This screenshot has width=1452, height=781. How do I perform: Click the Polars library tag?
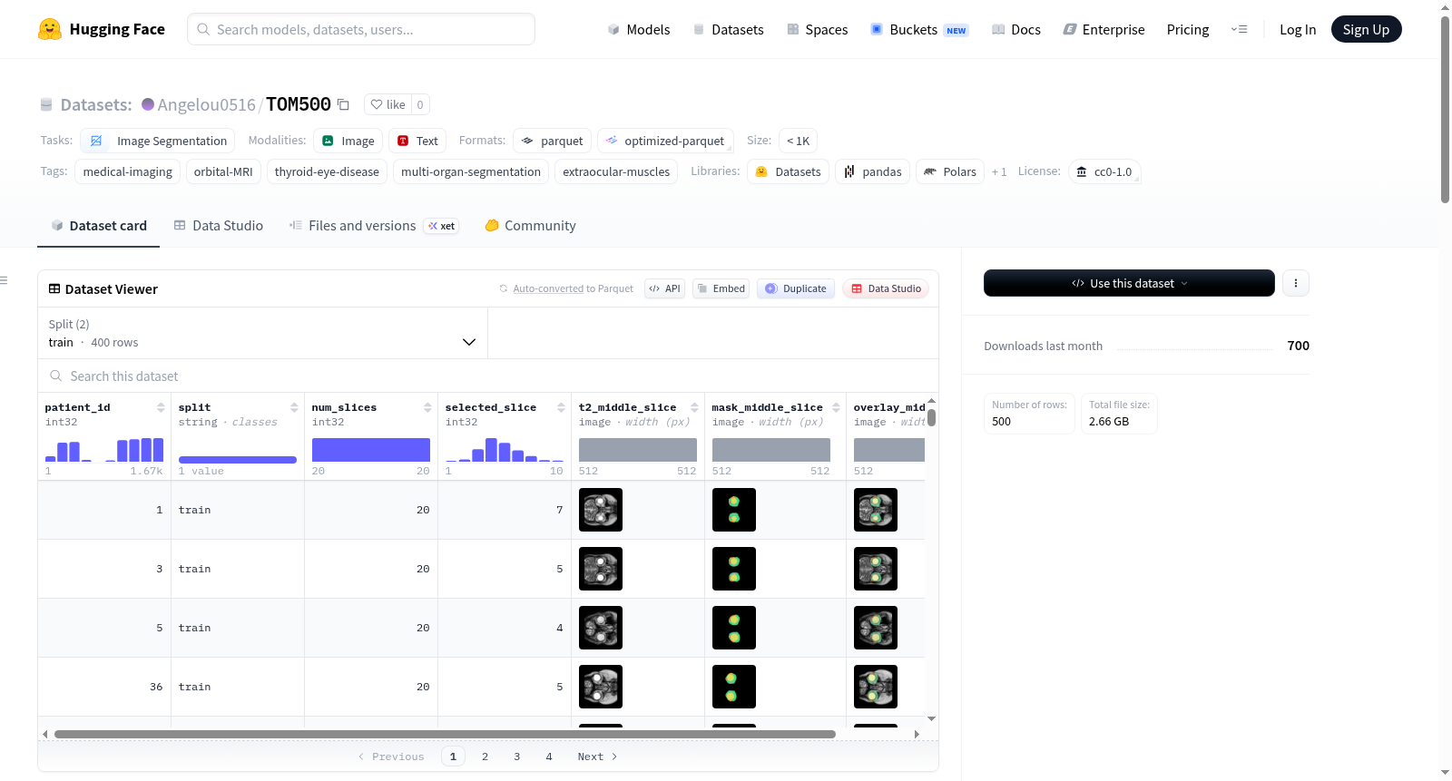950,171
